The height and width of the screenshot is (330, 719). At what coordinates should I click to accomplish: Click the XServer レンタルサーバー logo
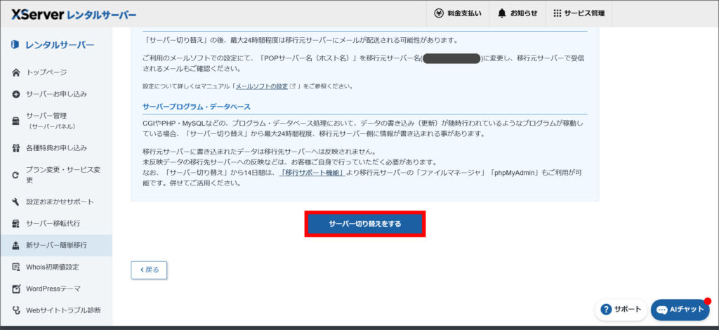pyautogui.click(x=74, y=14)
